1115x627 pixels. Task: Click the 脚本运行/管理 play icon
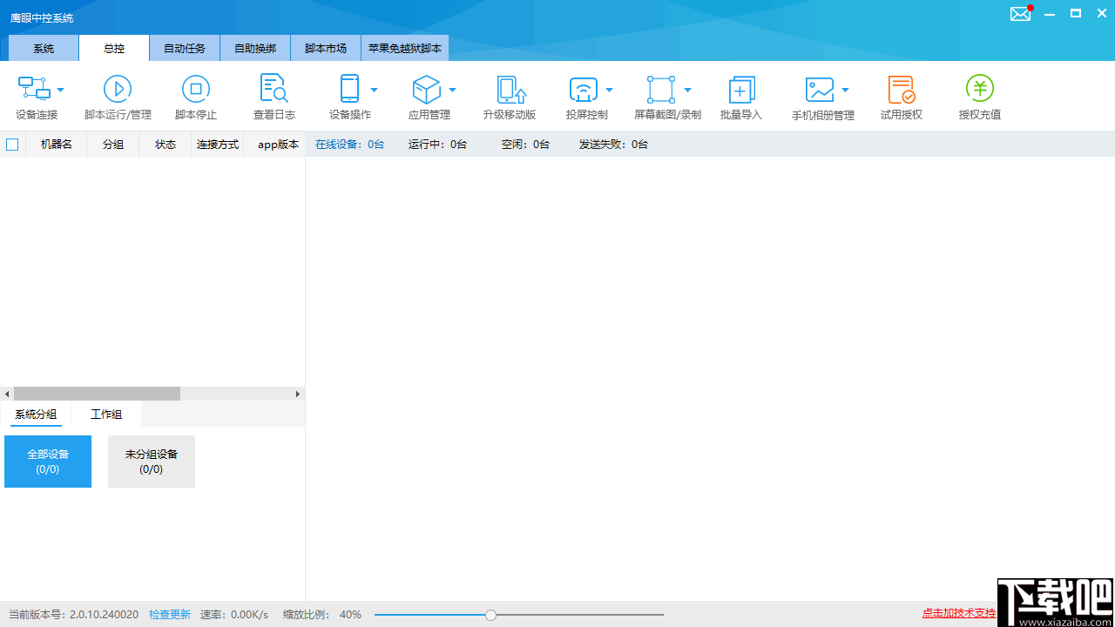pyautogui.click(x=118, y=88)
